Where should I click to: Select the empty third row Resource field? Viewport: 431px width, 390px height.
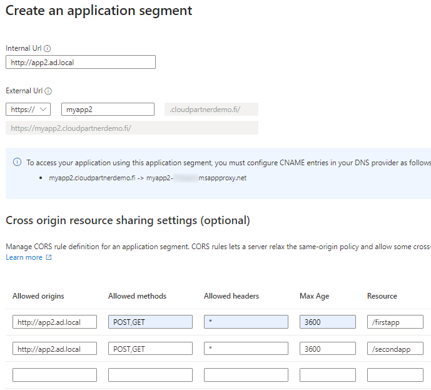[395, 375]
